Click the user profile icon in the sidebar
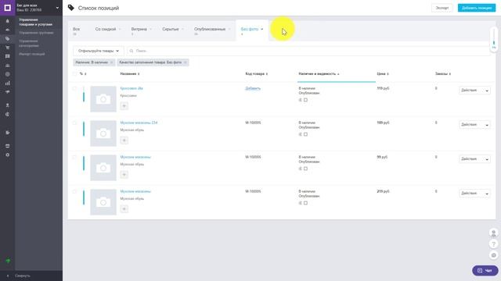Viewport: 501px width, 281px height. point(7,105)
